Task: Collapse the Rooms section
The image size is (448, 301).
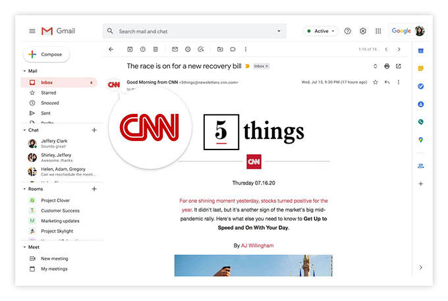Action: 24,189
